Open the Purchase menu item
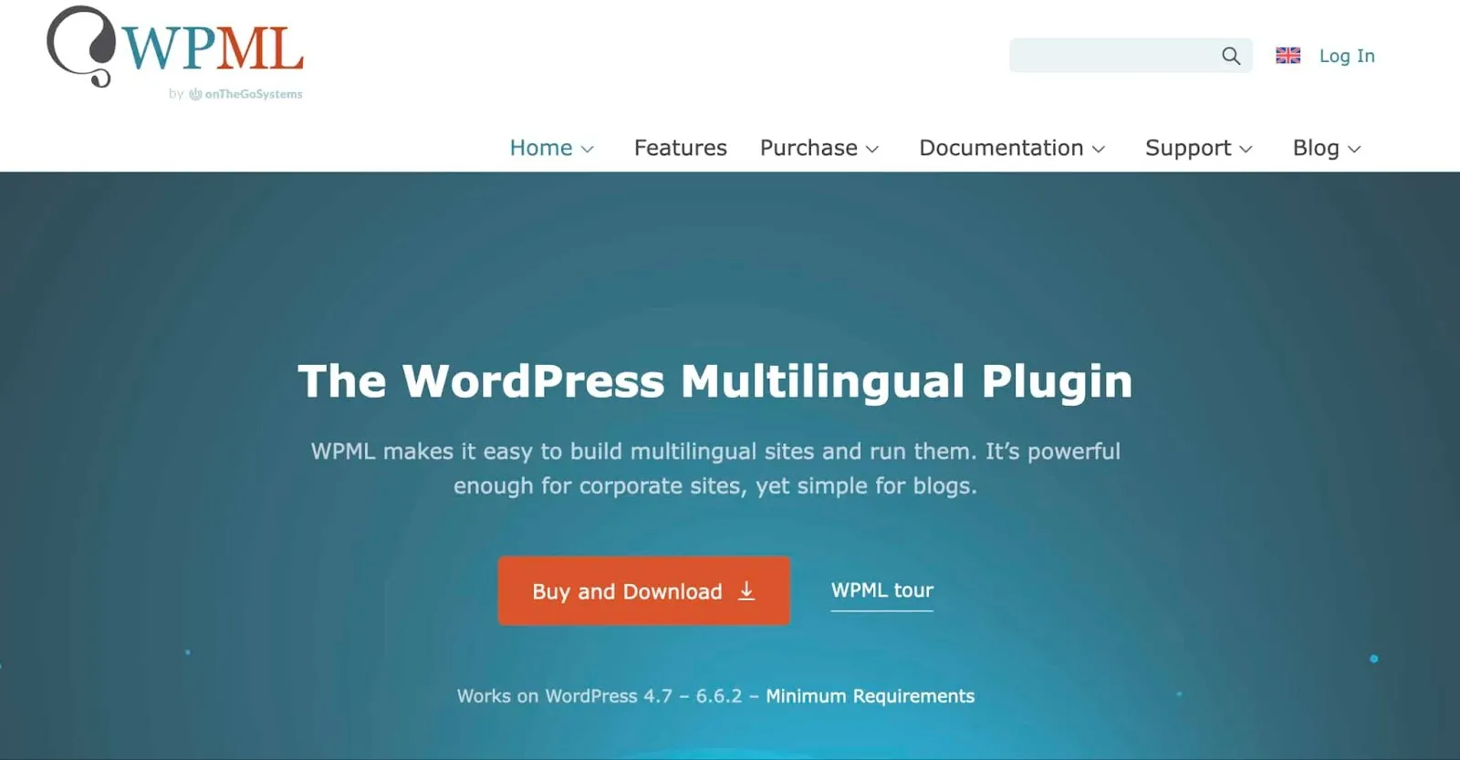The image size is (1460, 760). [x=808, y=148]
